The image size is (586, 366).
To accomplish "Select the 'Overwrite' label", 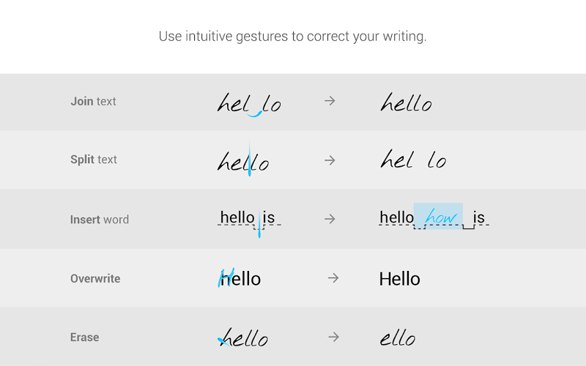I will [x=95, y=279].
